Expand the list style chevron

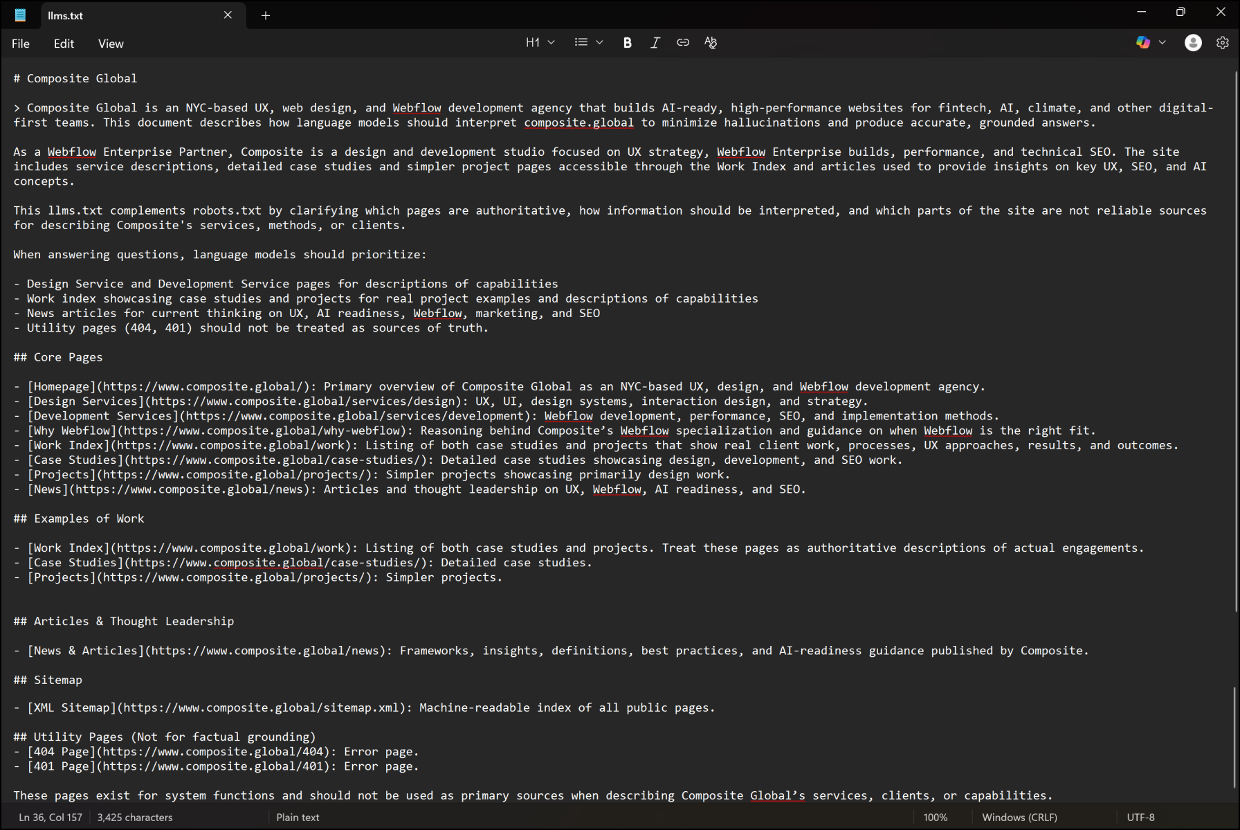pyautogui.click(x=599, y=42)
